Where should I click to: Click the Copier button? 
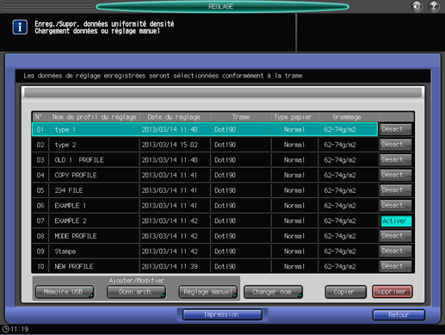(345, 292)
